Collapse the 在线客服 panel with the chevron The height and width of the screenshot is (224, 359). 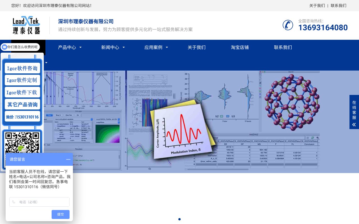354,124
